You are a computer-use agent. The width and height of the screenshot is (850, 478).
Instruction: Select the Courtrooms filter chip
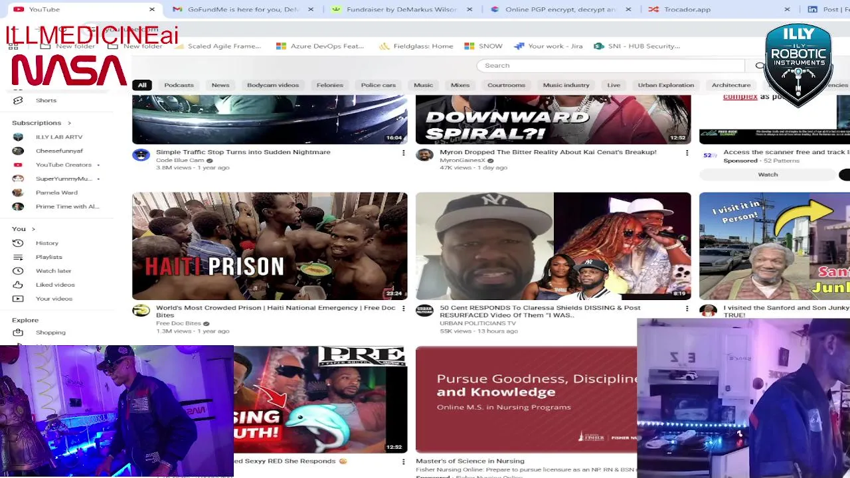506,85
